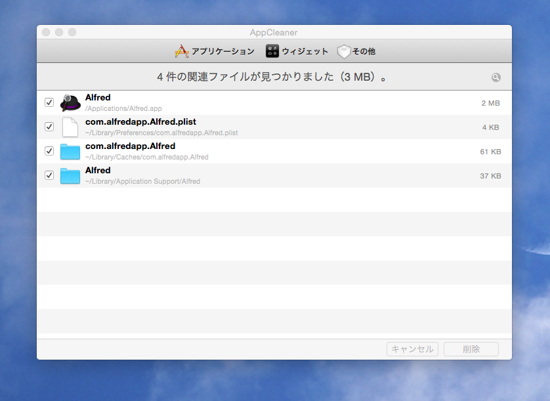Switch to the その他 tab
The image size is (550, 401).
click(x=356, y=52)
